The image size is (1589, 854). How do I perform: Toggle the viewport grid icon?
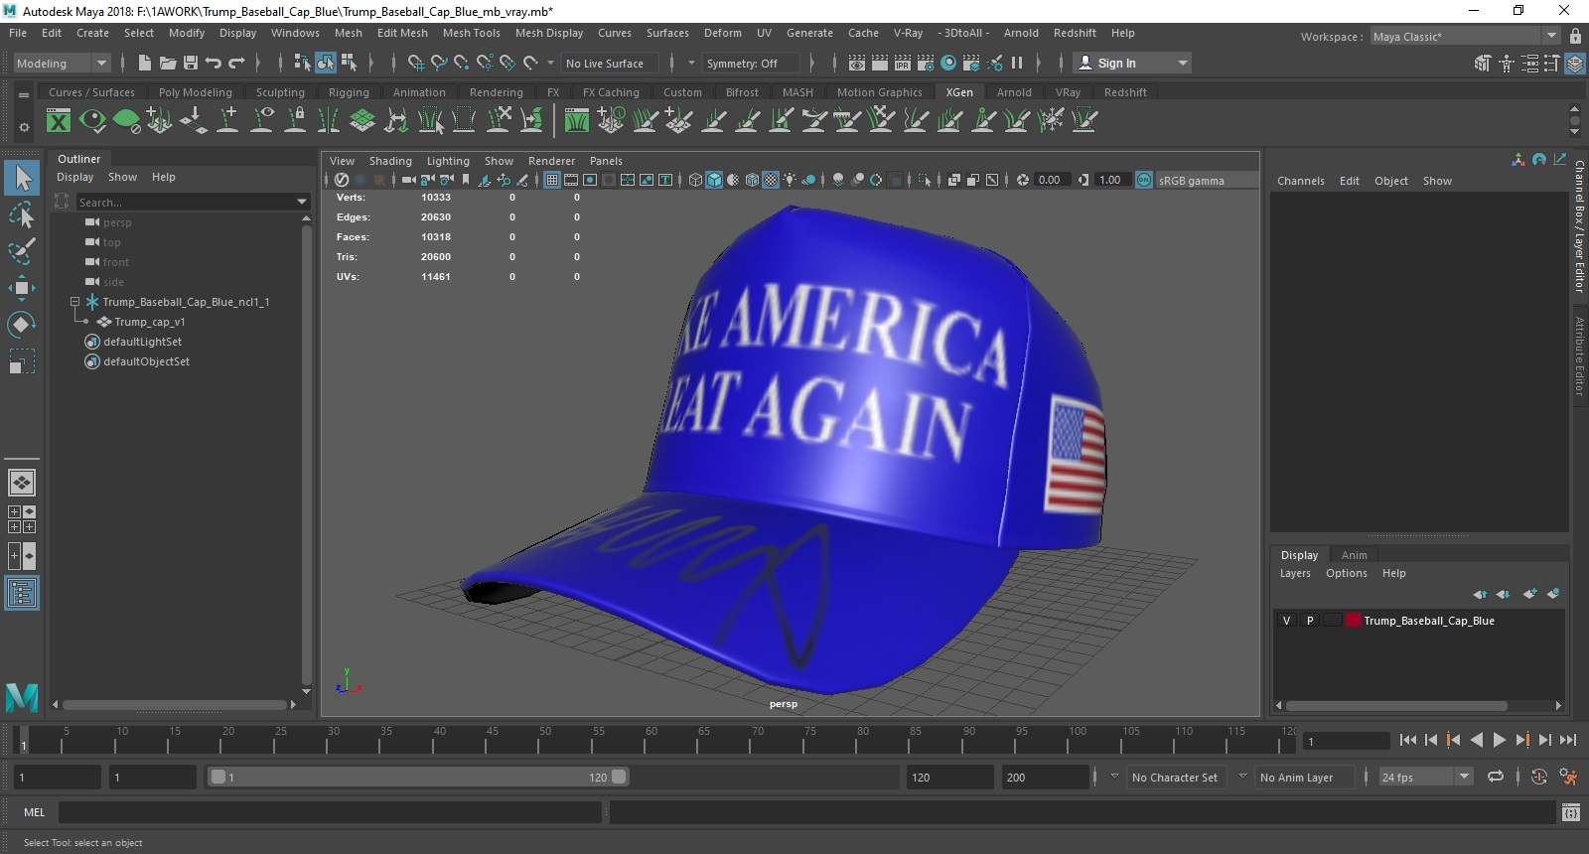tap(552, 180)
